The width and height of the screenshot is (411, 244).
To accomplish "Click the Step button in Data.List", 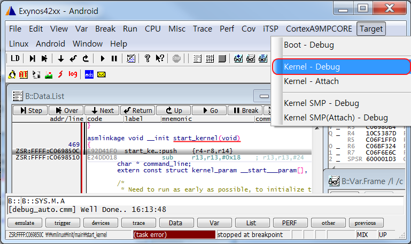I will (30, 110).
